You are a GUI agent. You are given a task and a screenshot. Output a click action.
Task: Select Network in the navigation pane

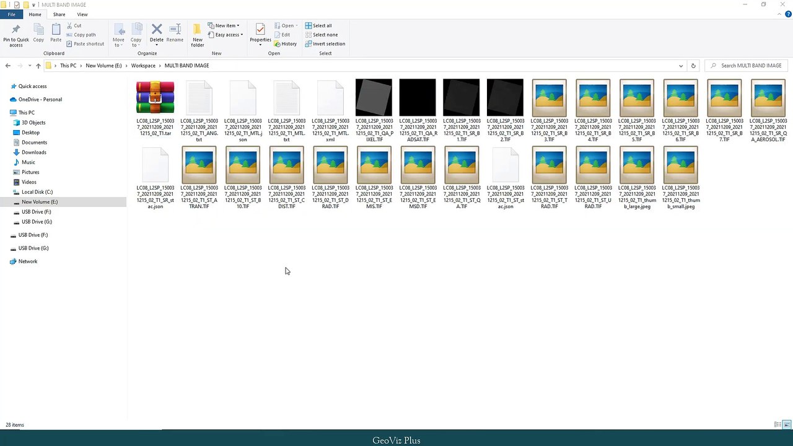click(27, 261)
